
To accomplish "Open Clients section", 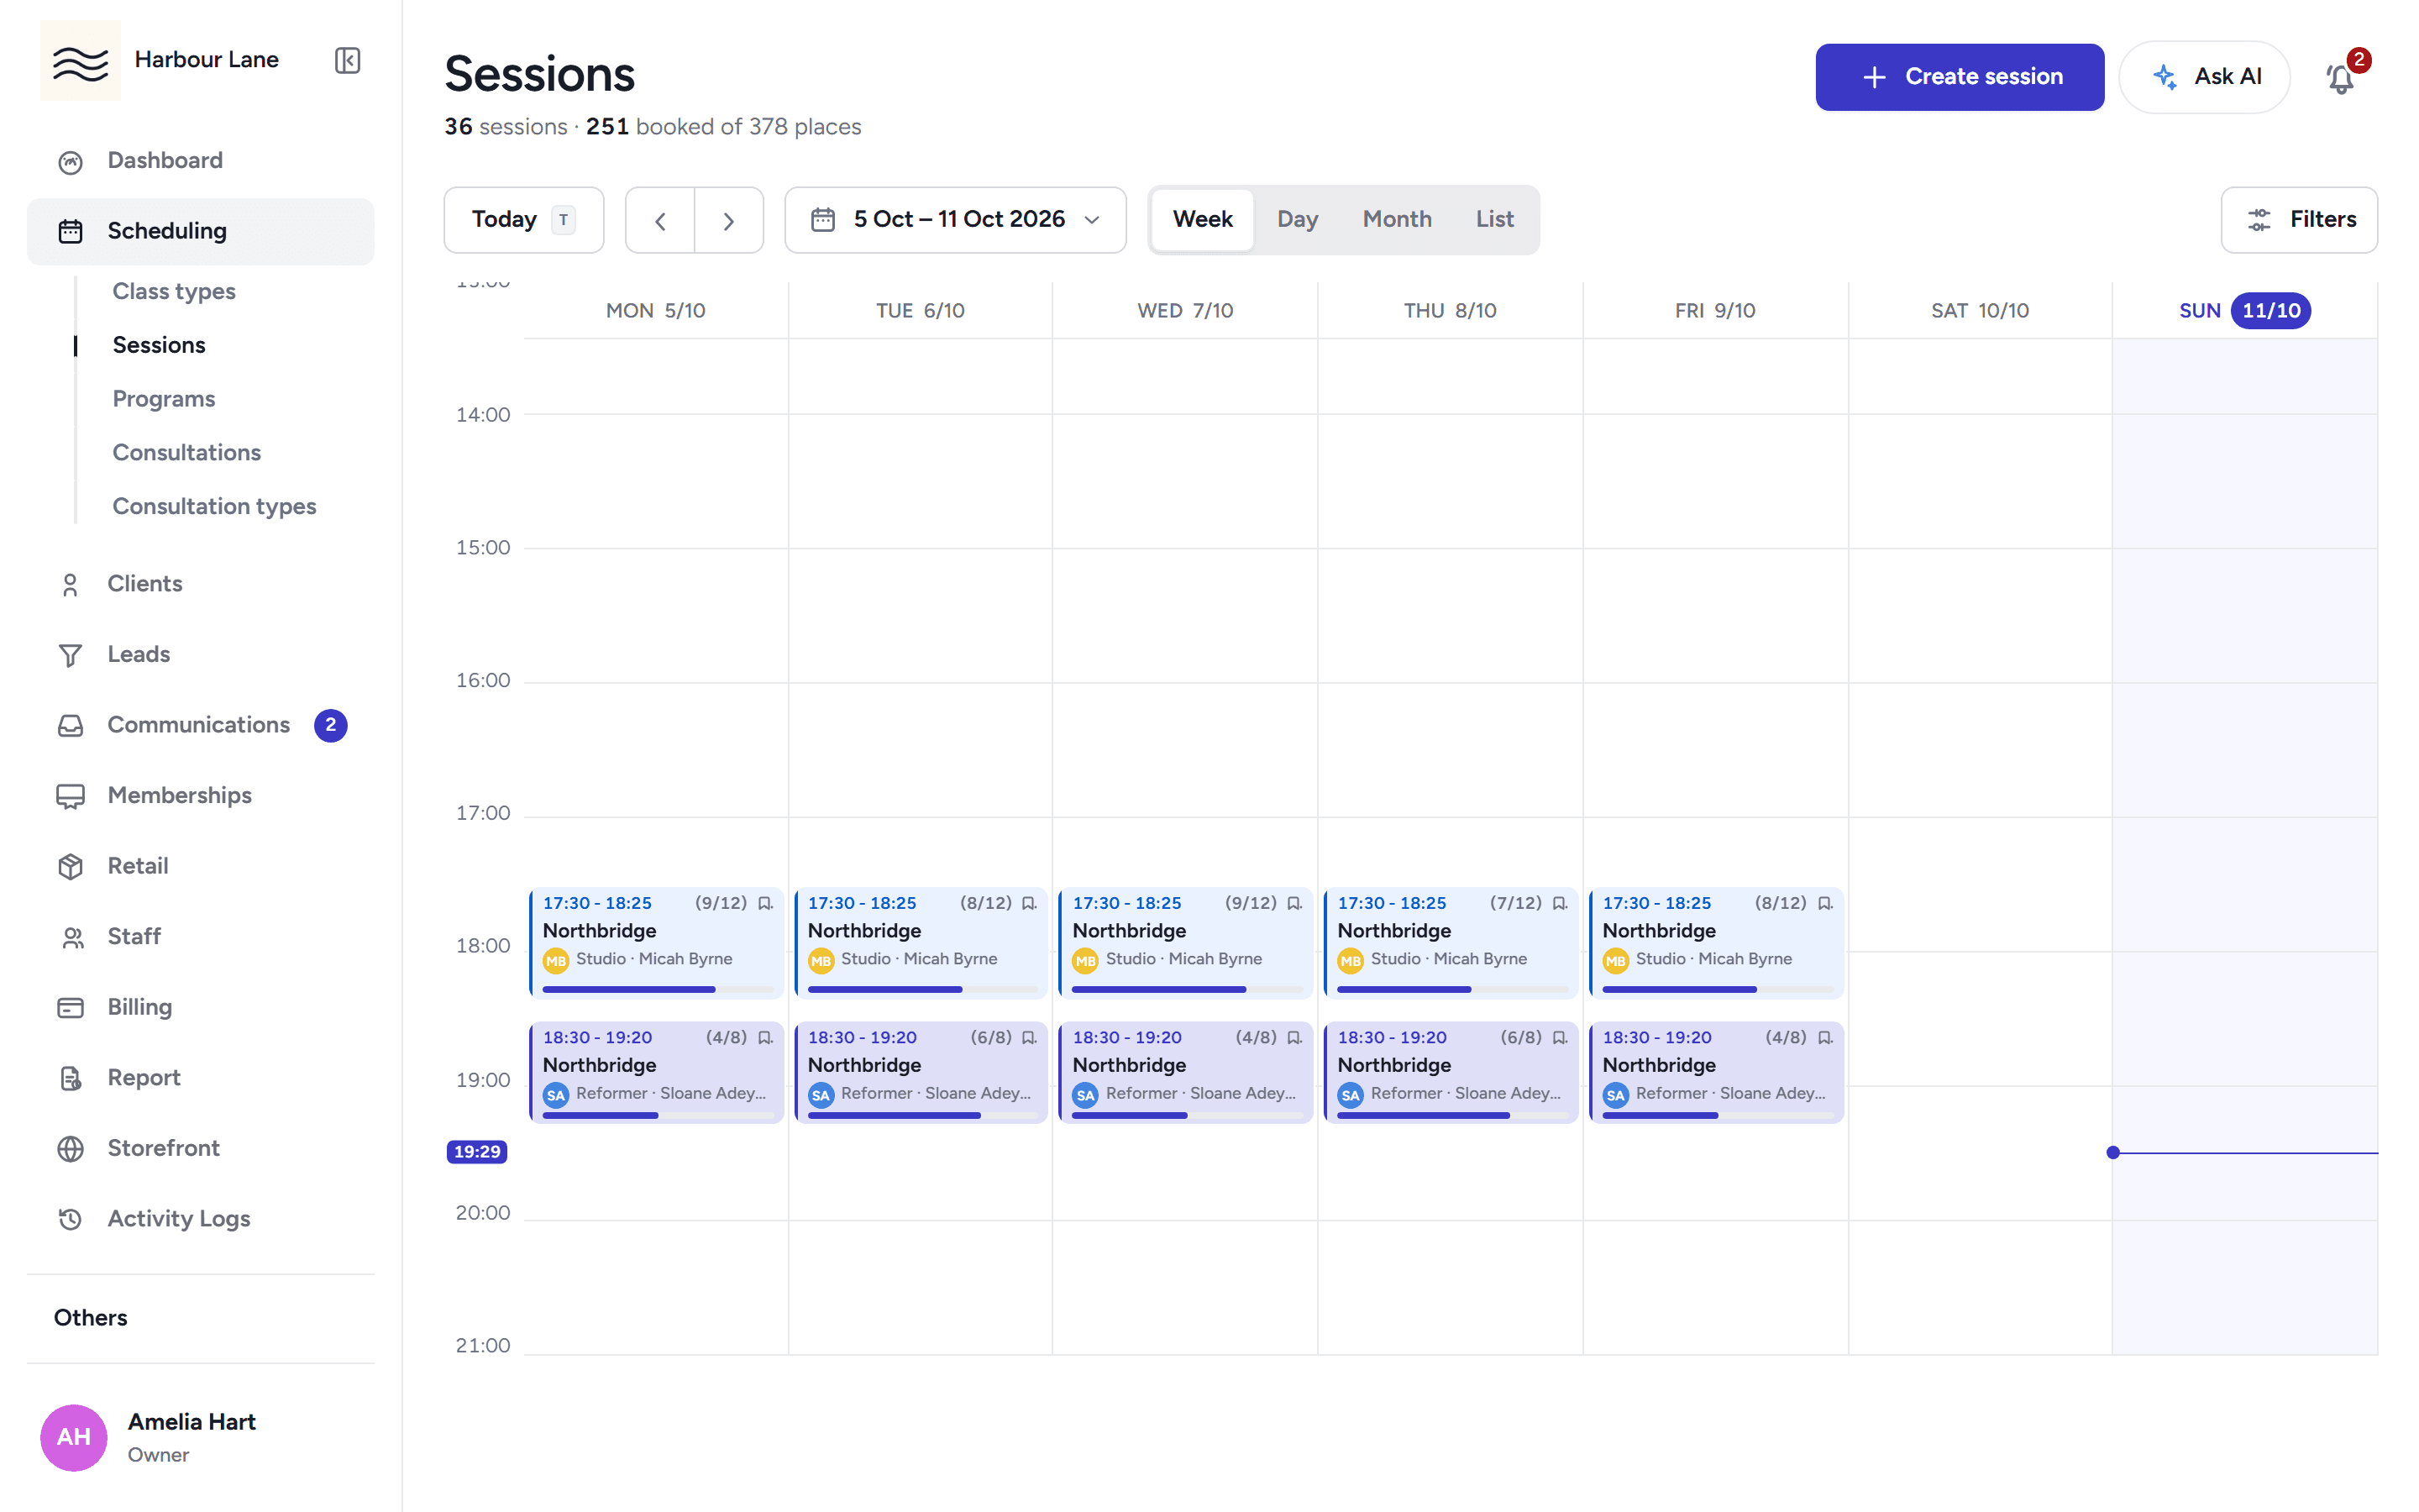I will [x=200, y=584].
